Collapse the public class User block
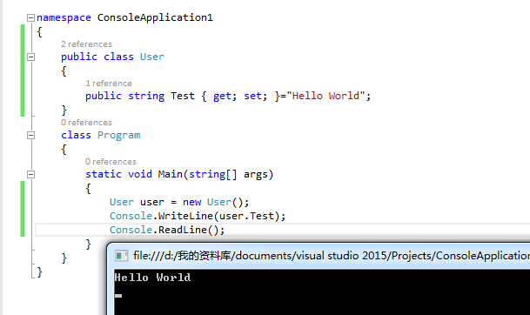The width and height of the screenshot is (530, 315). [30, 57]
